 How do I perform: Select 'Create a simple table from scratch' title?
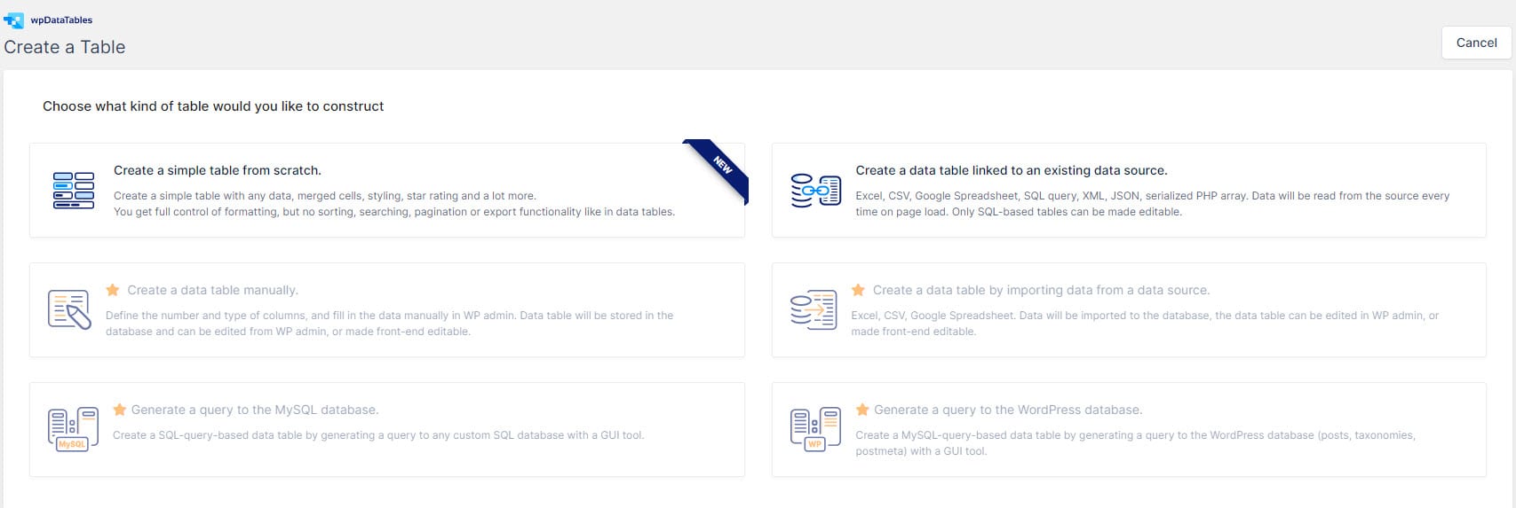[x=218, y=170]
